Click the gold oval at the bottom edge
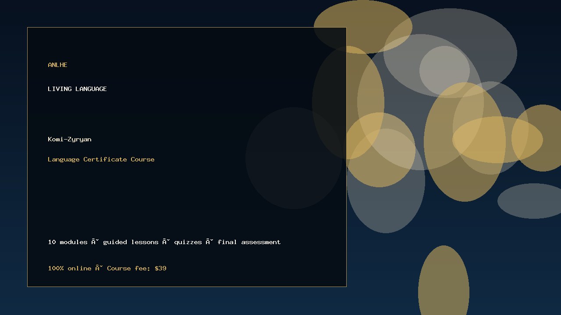This screenshot has height=315, width=561. click(x=444, y=280)
